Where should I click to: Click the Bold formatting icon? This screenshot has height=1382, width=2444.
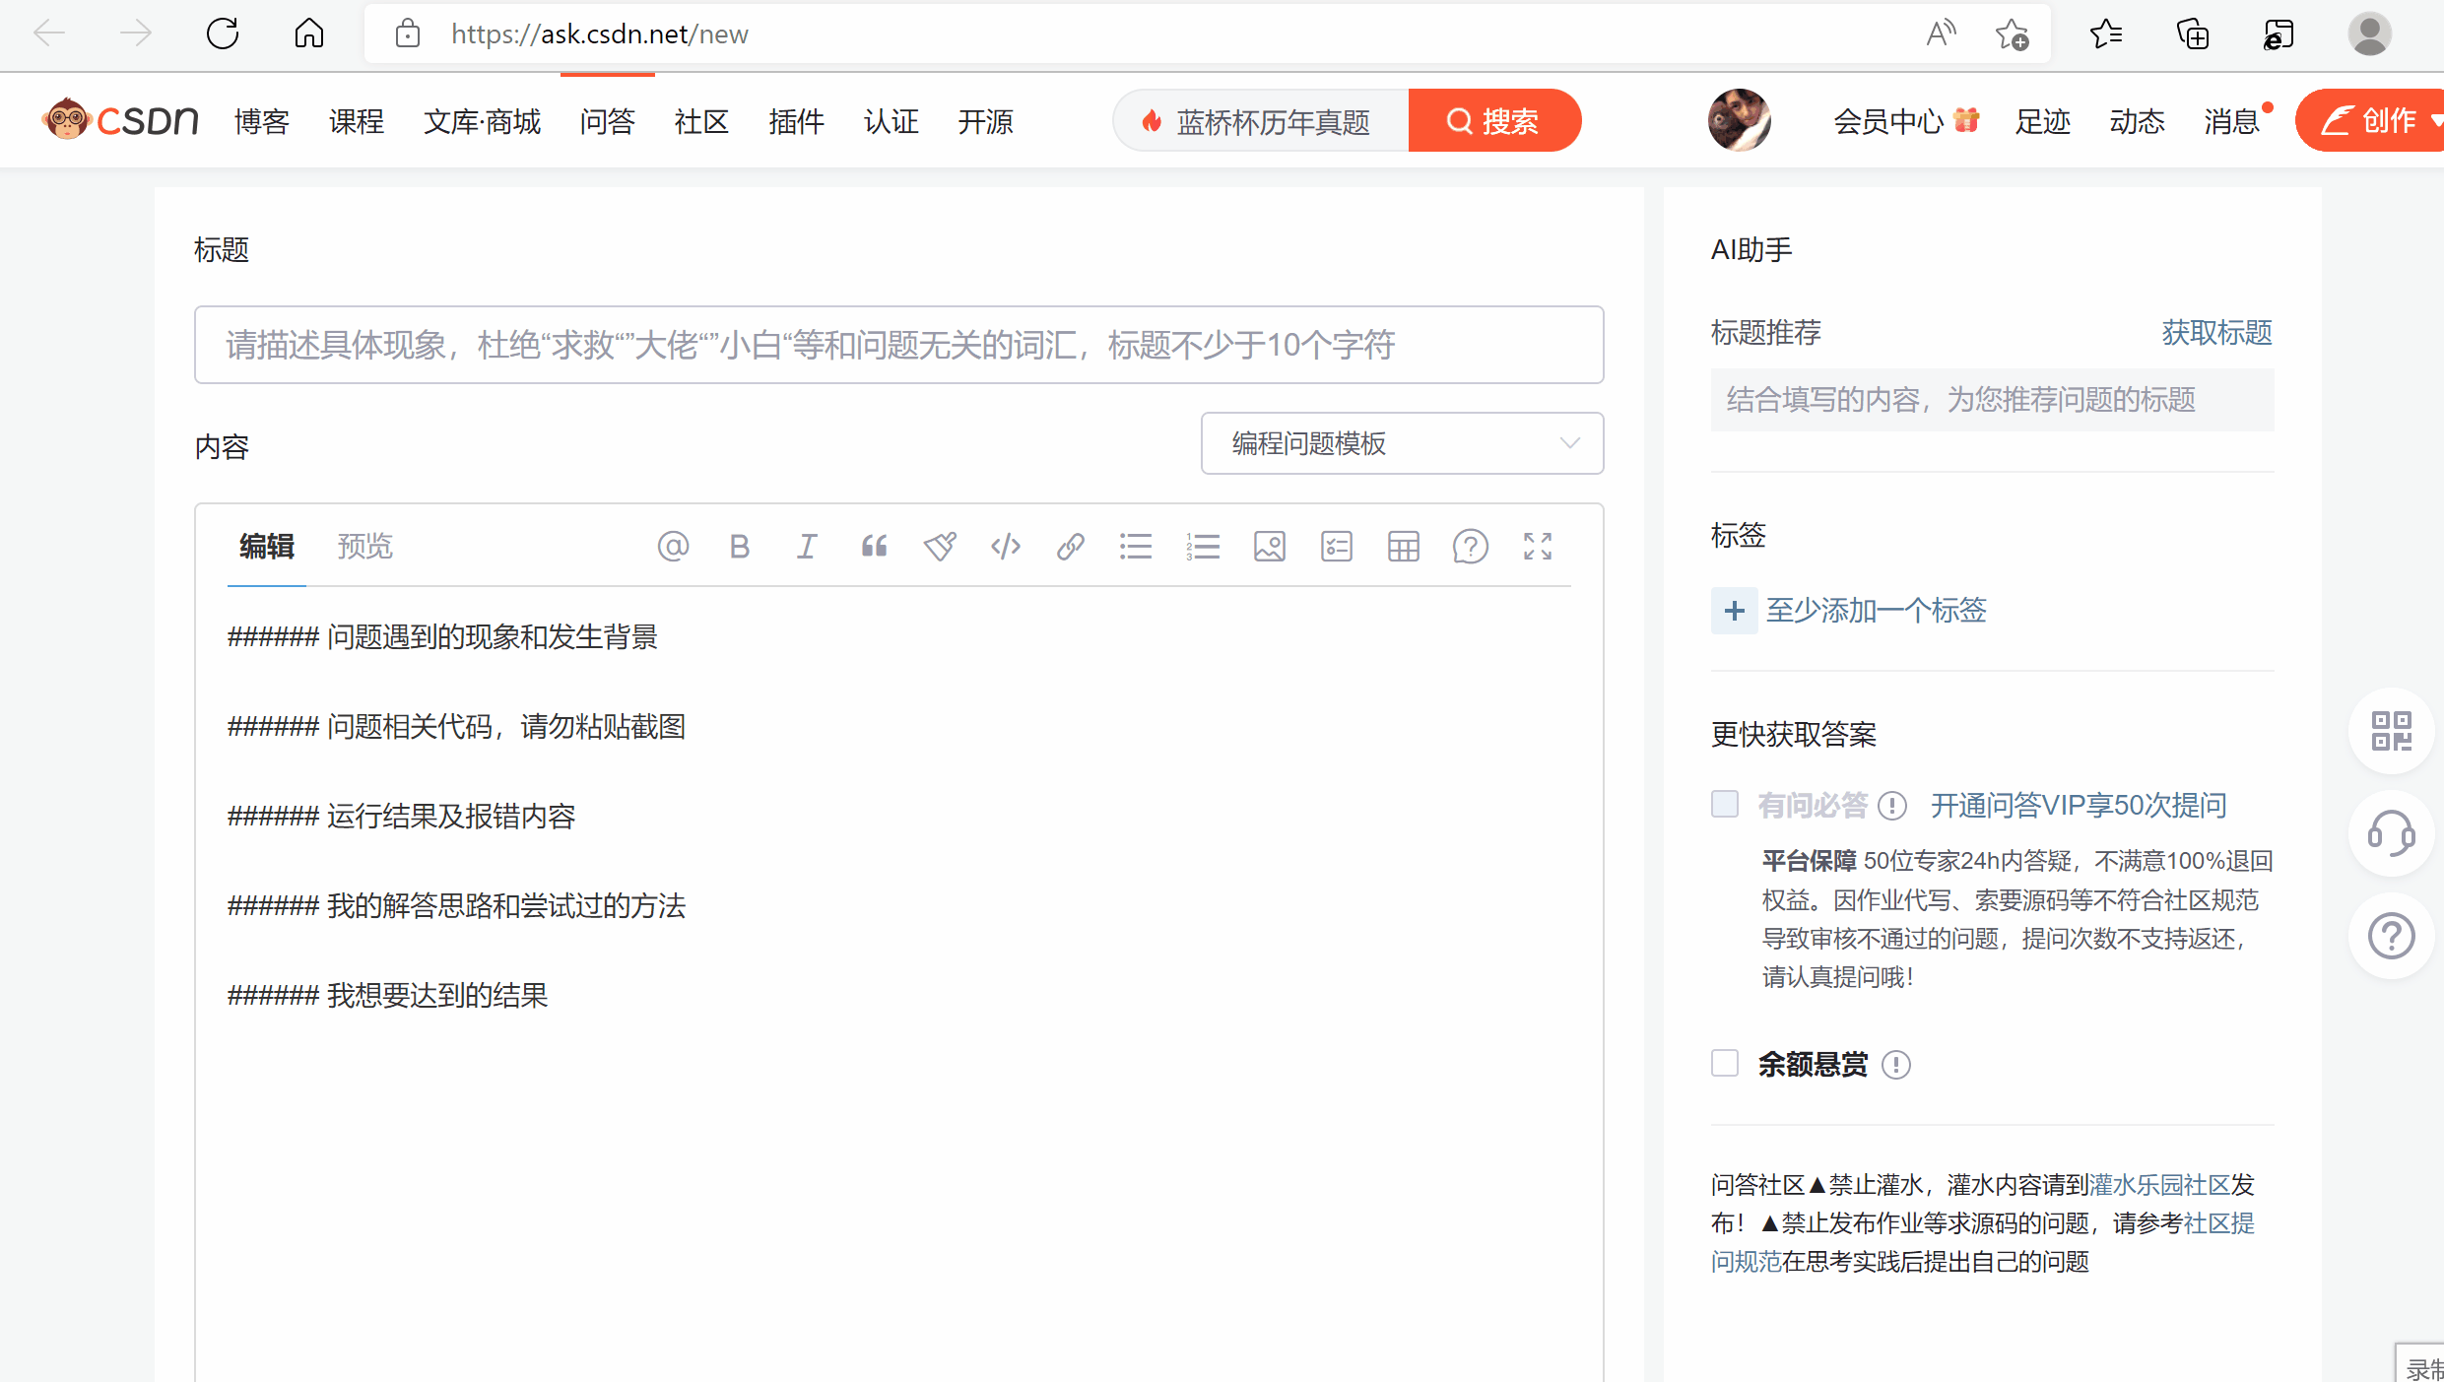pos(740,547)
